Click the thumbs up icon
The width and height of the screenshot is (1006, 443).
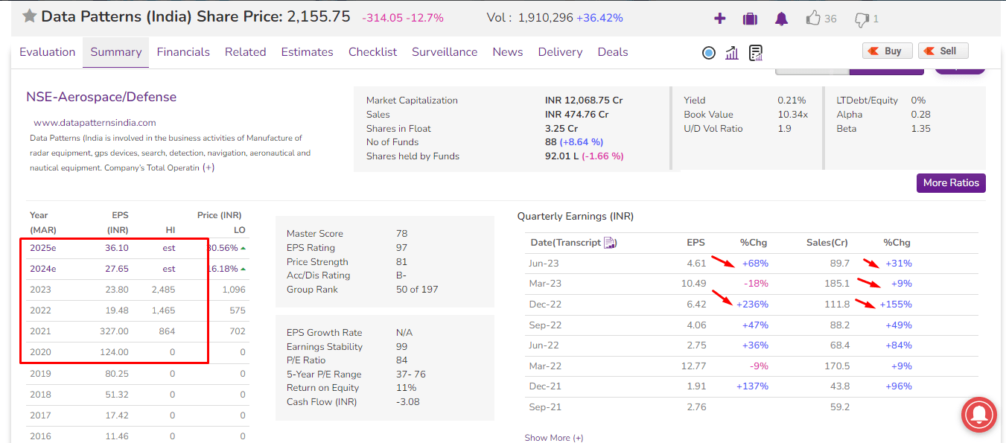[813, 18]
